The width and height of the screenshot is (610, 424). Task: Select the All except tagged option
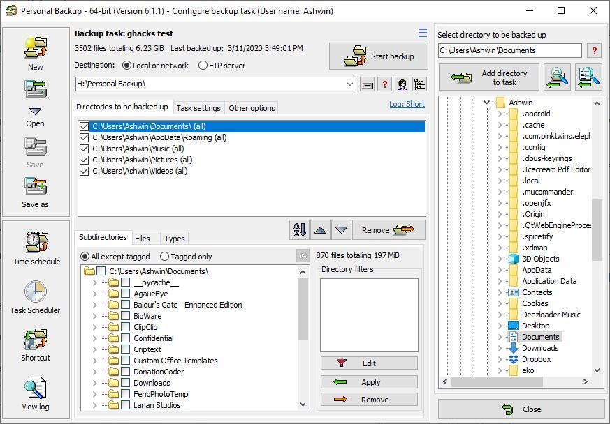(85, 257)
